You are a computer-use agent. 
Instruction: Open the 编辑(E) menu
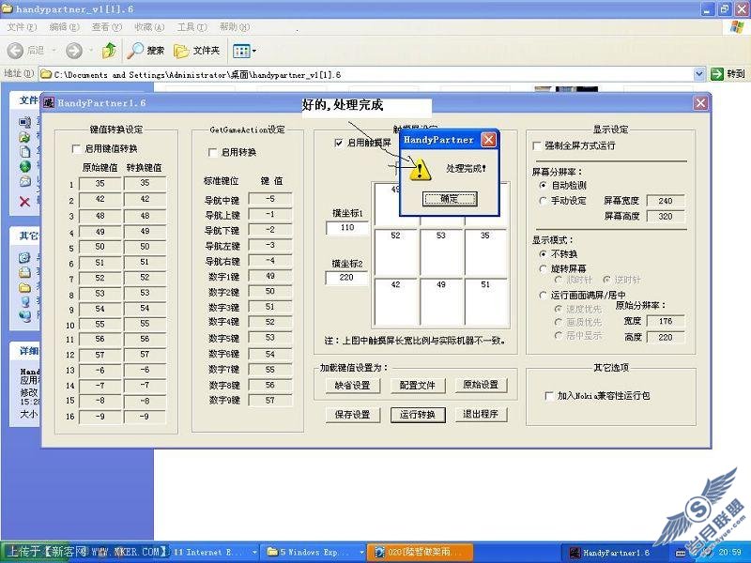[64, 27]
